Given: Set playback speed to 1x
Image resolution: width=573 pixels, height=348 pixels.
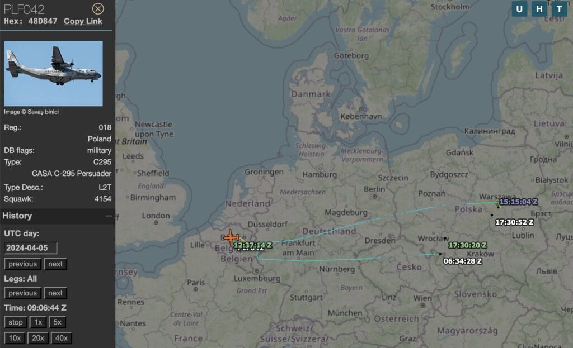Looking at the screenshot, I should click(38, 322).
